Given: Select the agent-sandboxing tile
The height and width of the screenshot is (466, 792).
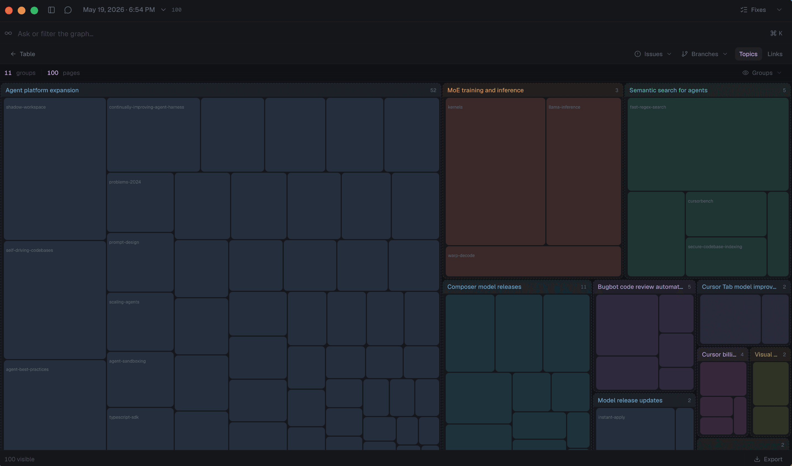Looking at the screenshot, I should 140,379.
